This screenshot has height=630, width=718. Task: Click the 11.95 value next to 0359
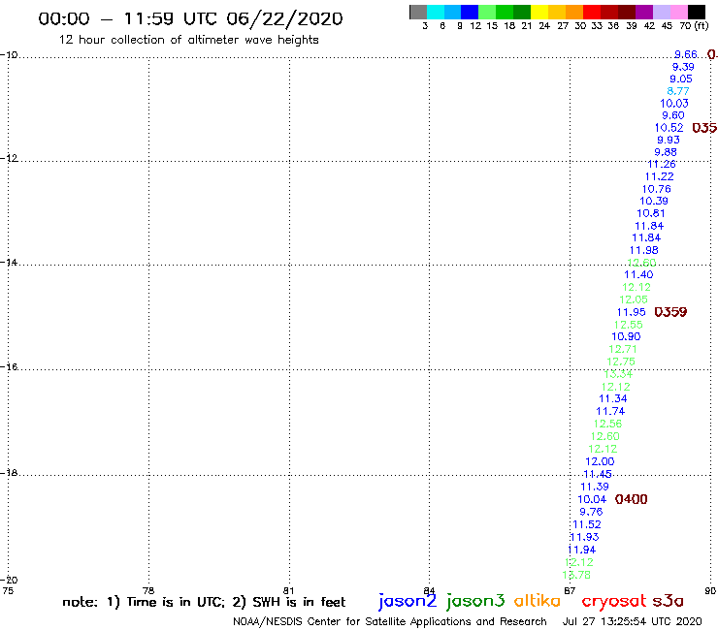point(631,312)
